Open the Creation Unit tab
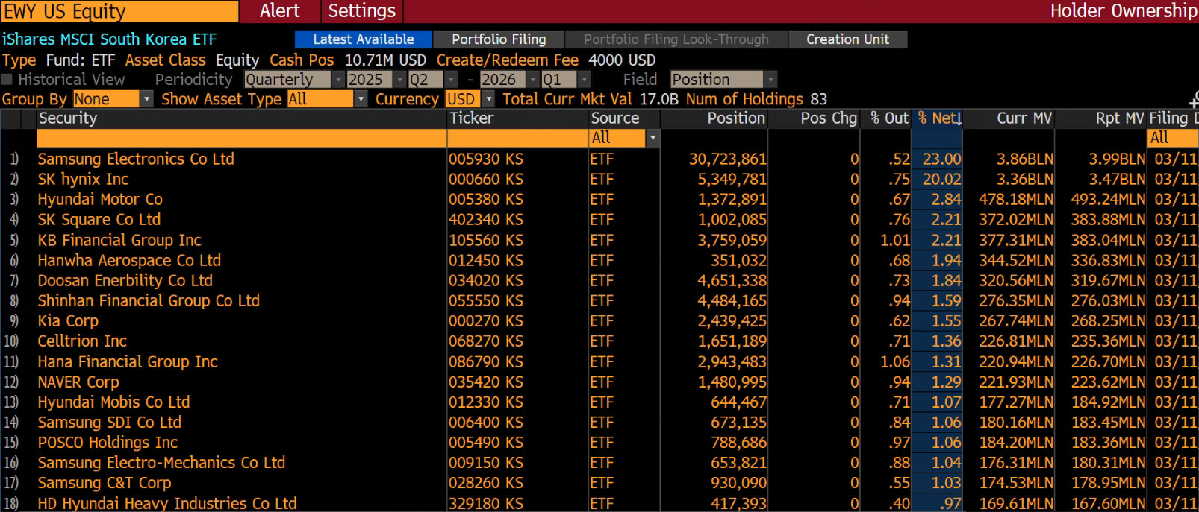The image size is (1199, 512). pos(847,39)
